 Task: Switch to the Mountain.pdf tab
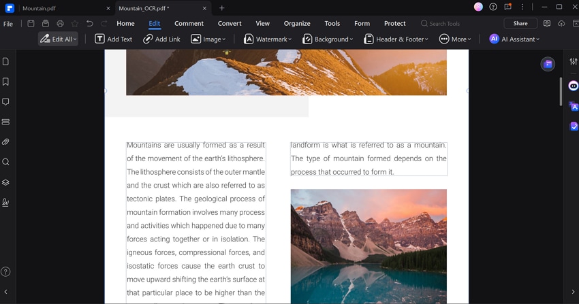point(39,8)
